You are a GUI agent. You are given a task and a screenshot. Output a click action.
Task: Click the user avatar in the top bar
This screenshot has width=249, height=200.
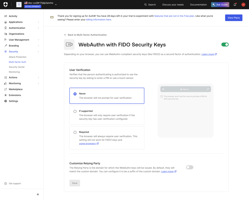243,4
